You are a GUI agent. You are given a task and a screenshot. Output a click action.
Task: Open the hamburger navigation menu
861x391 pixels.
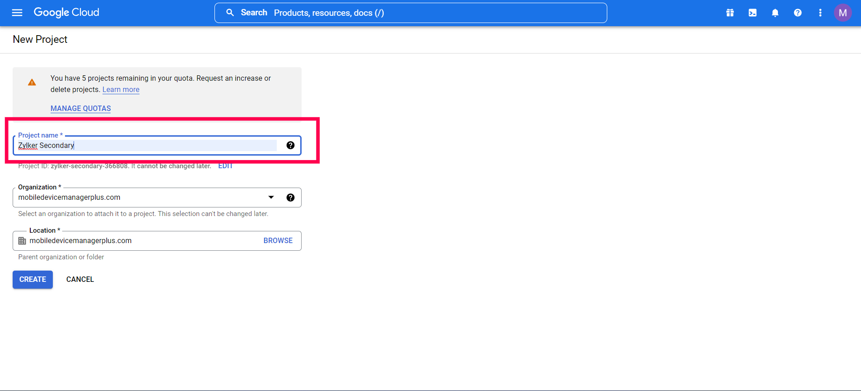point(17,13)
